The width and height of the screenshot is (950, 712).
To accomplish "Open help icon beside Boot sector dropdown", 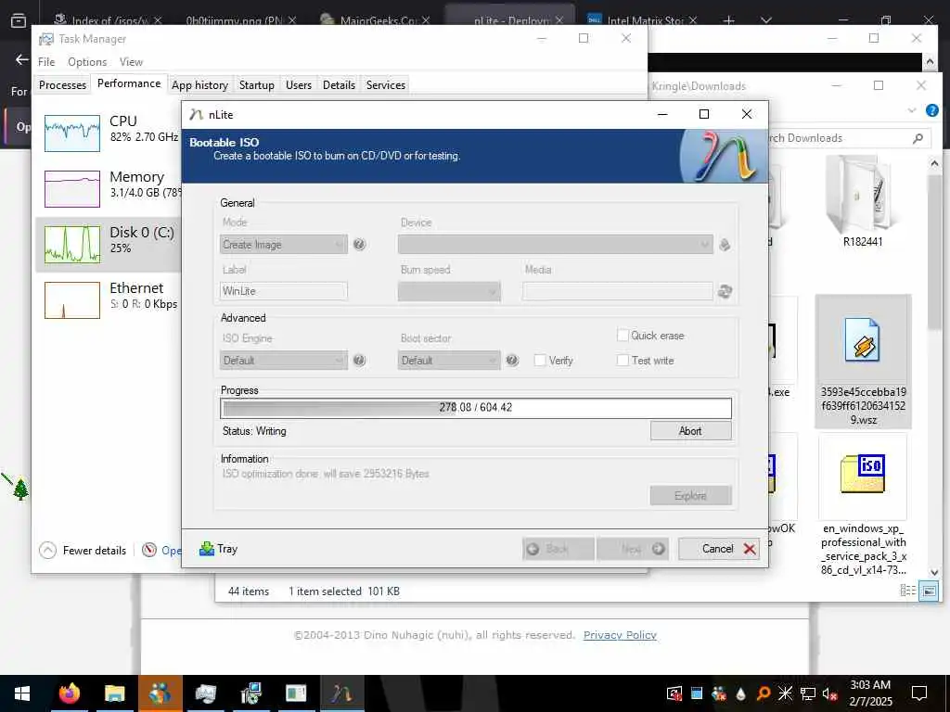I will 512,361.
